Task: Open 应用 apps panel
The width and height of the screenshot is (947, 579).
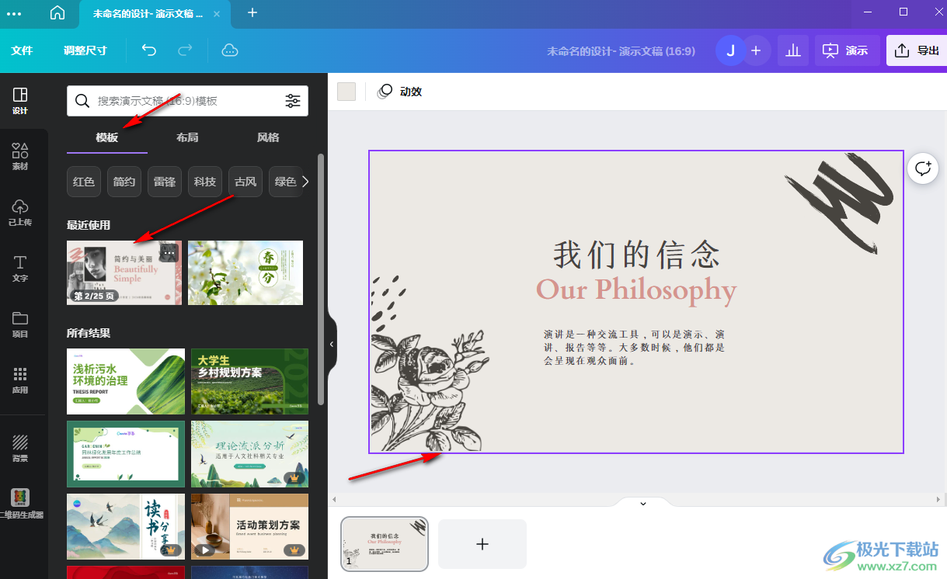Action: coord(20,380)
